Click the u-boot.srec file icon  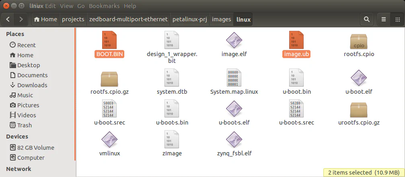point(109,110)
